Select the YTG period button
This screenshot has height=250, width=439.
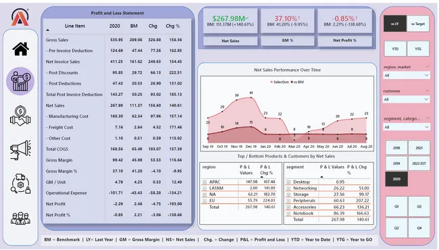pyautogui.click(x=418, y=49)
